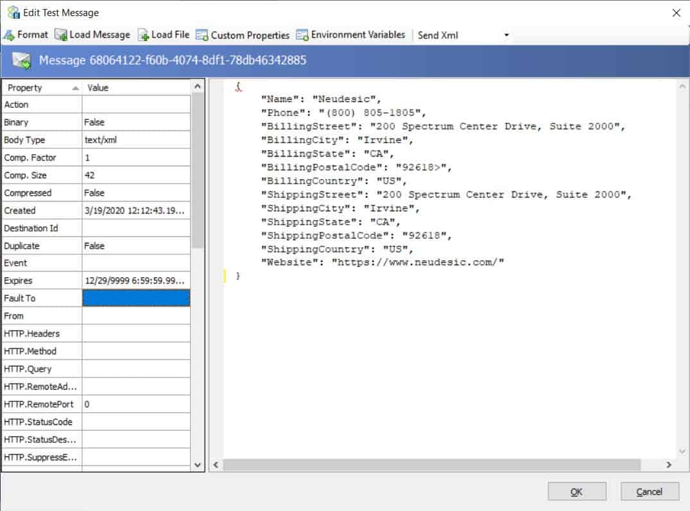This screenshot has width=690, height=511.
Task: Select the Event property row label
Action: (15, 263)
